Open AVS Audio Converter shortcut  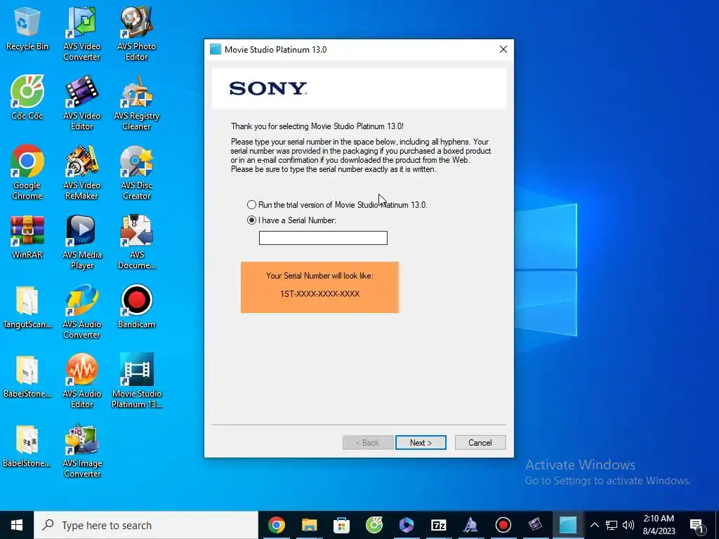pyautogui.click(x=81, y=312)
